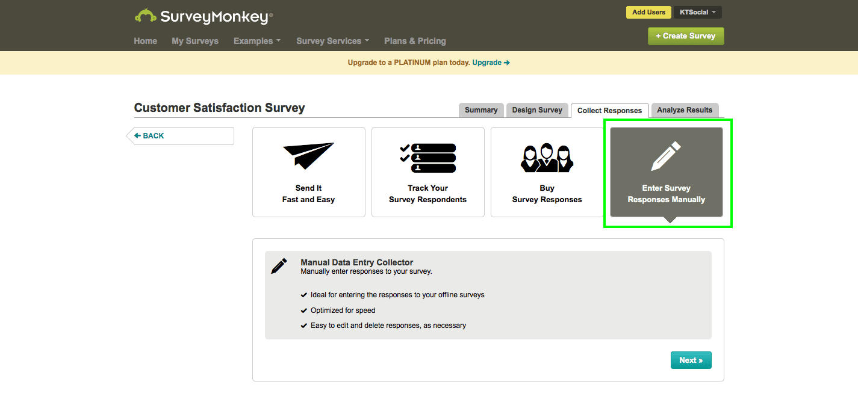Image resolution: width=858 pixels, height=414 pixels.
Task: Click the Upgrade link in the banner
Action: [x=491, y=63]
